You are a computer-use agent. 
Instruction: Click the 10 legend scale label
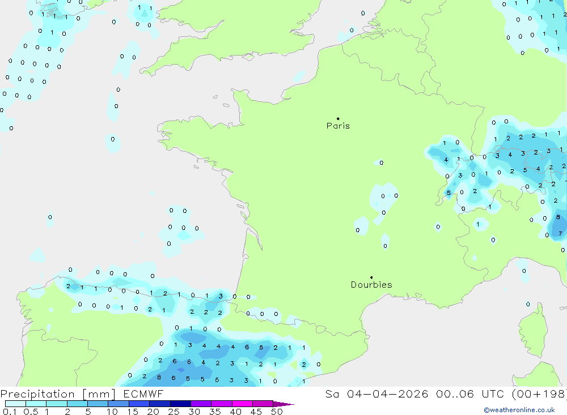pos(112,412)
